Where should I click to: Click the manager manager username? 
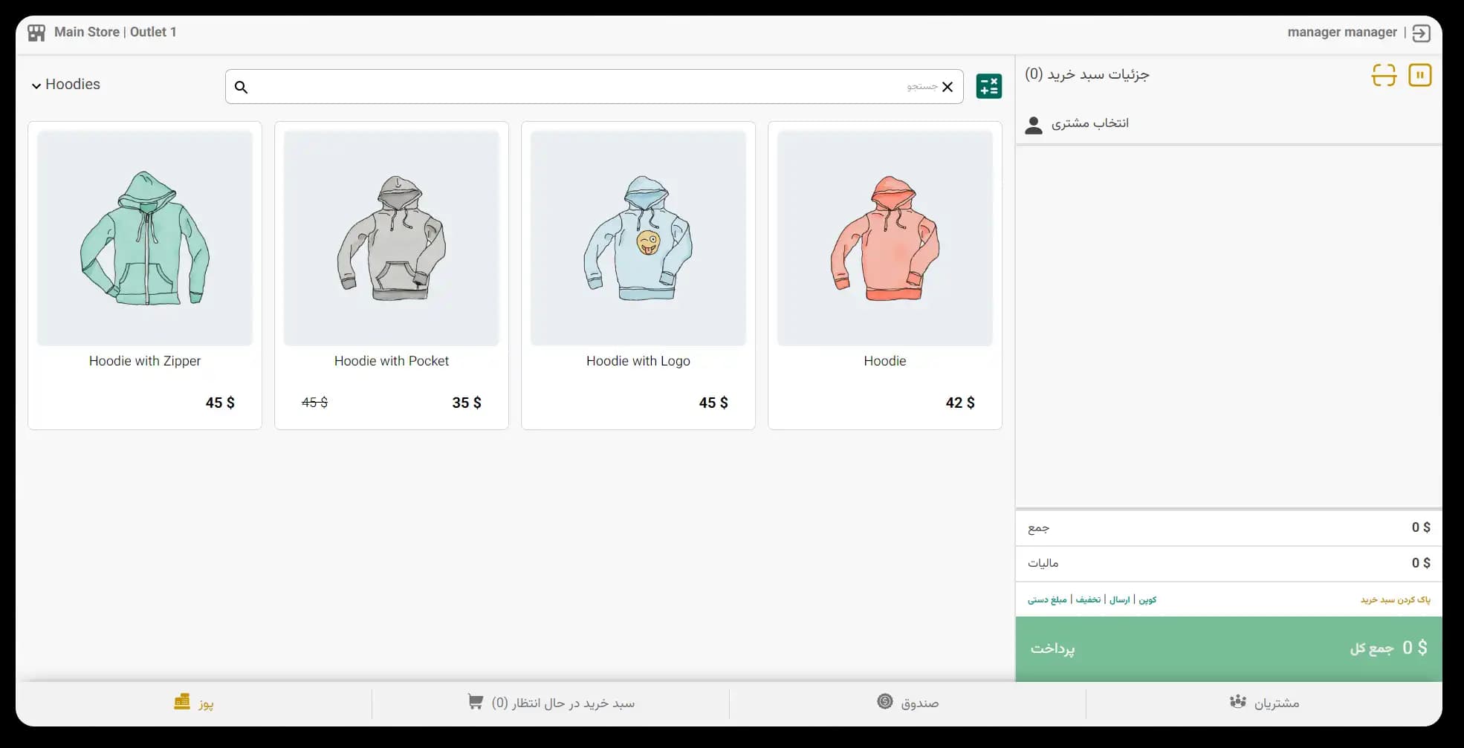[x=1342, y=33]
